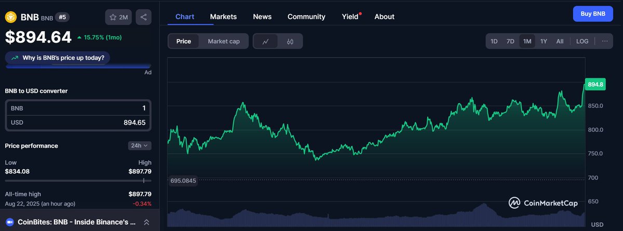Screen dimensions: 623x231
Task: Open the 24h price performance dropdown
Action: 140,146
